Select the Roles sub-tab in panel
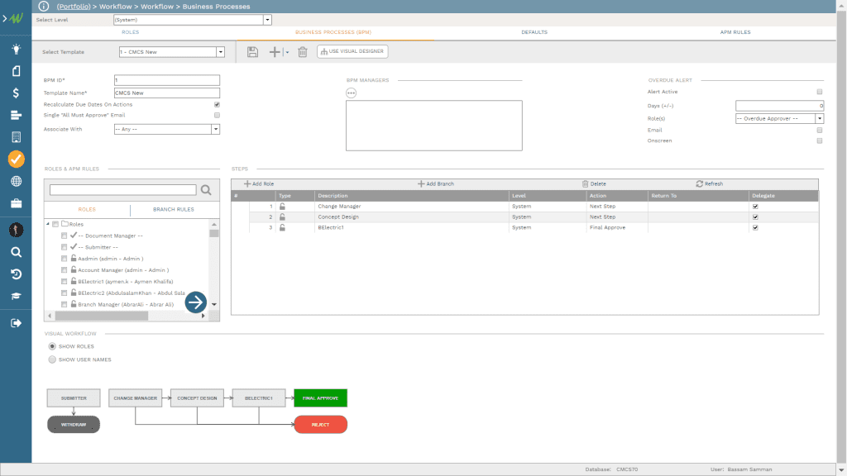The width and height of the screenshot is (847, 476). click(87, 209)
